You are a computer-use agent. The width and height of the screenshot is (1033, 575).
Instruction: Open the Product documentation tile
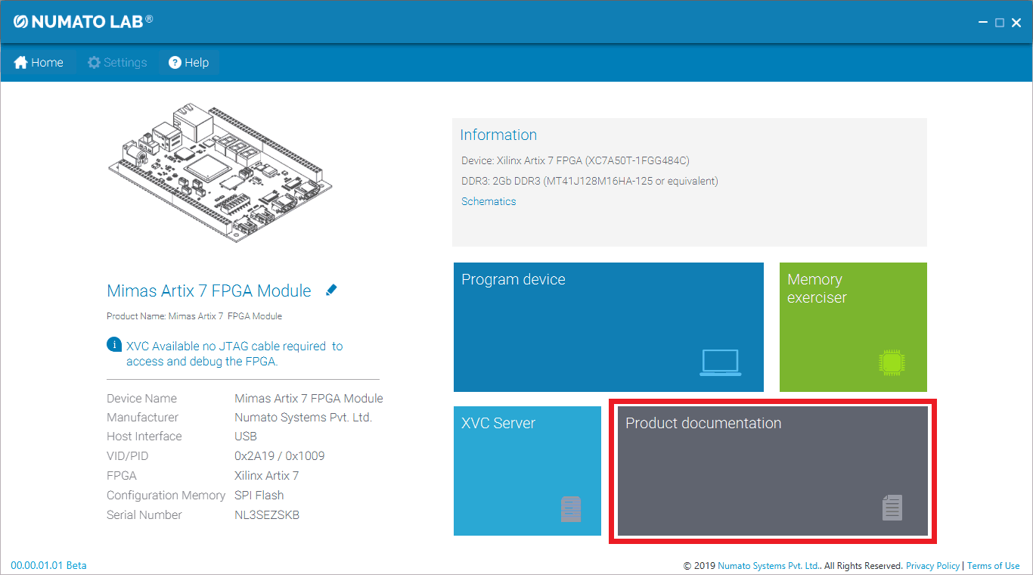pyautogui.click(x=772, y=471)
